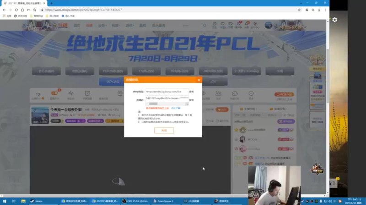This screenshot has height=205, width=366.
Task: Switch to PERO战队视角 stream tab
Action: (x=113, y=71)
